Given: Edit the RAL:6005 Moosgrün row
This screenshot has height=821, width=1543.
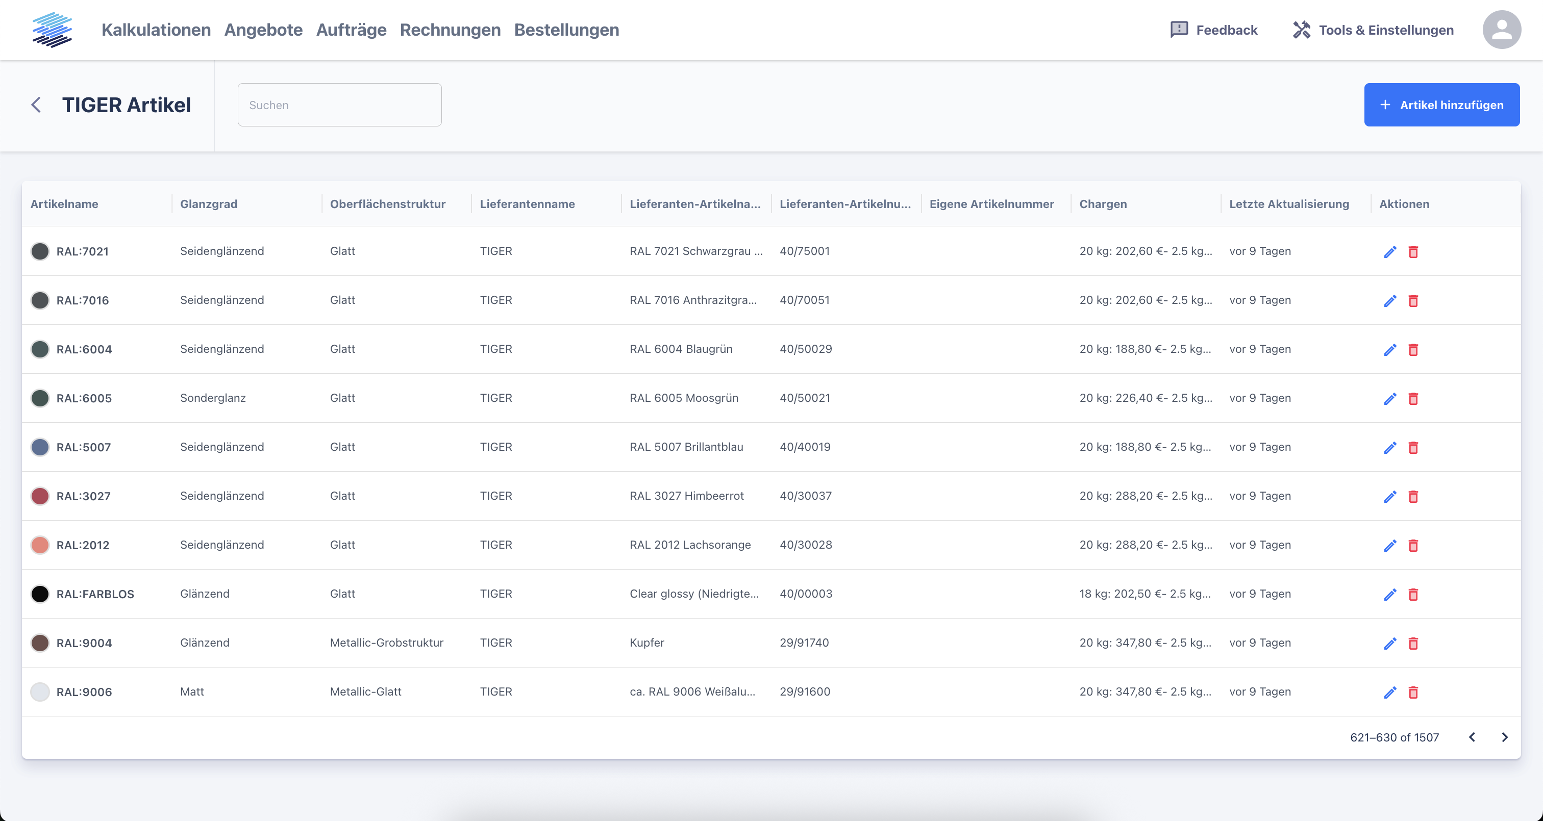Looking at the screenshot, I should (1389, 398).
